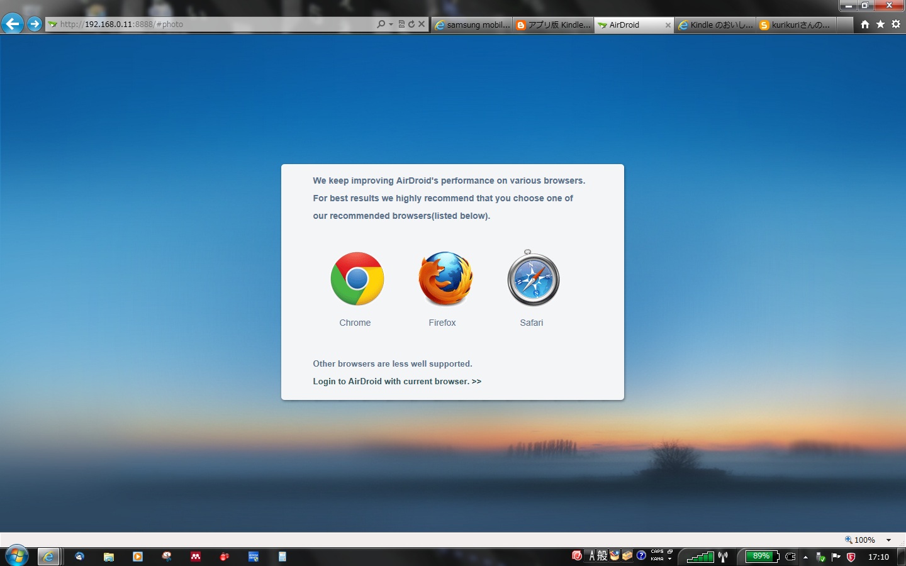Viewport: 906px width, 566px height.
Task: Open the Windows Start menu
Action: coord(17,557)
